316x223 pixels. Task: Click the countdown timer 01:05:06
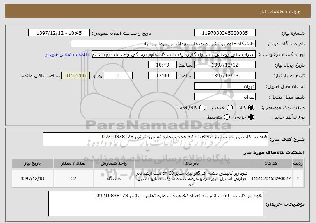tap(76, 76)
